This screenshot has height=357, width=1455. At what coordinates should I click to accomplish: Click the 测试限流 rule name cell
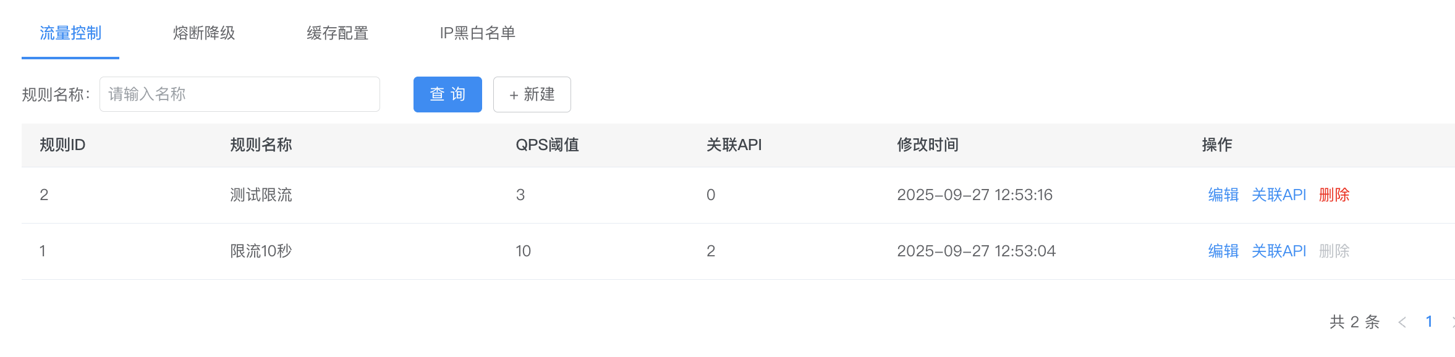(x=261, y=195)
